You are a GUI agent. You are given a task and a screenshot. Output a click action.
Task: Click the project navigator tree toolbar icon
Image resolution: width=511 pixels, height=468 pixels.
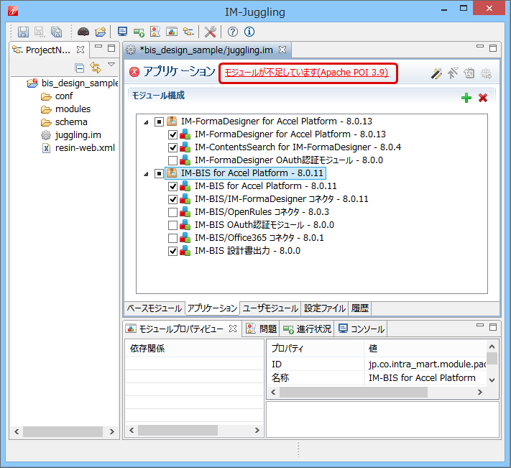(x=188, y=32)
